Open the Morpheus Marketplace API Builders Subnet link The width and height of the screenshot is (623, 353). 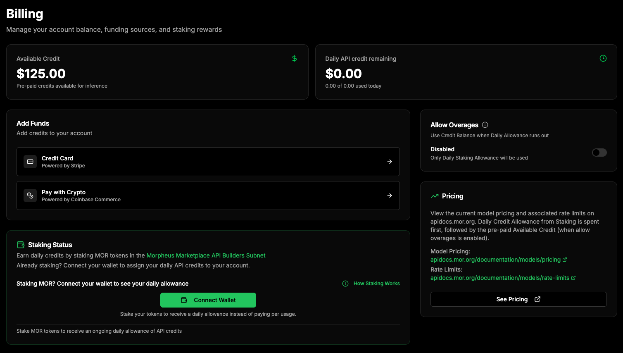(205, 255)
